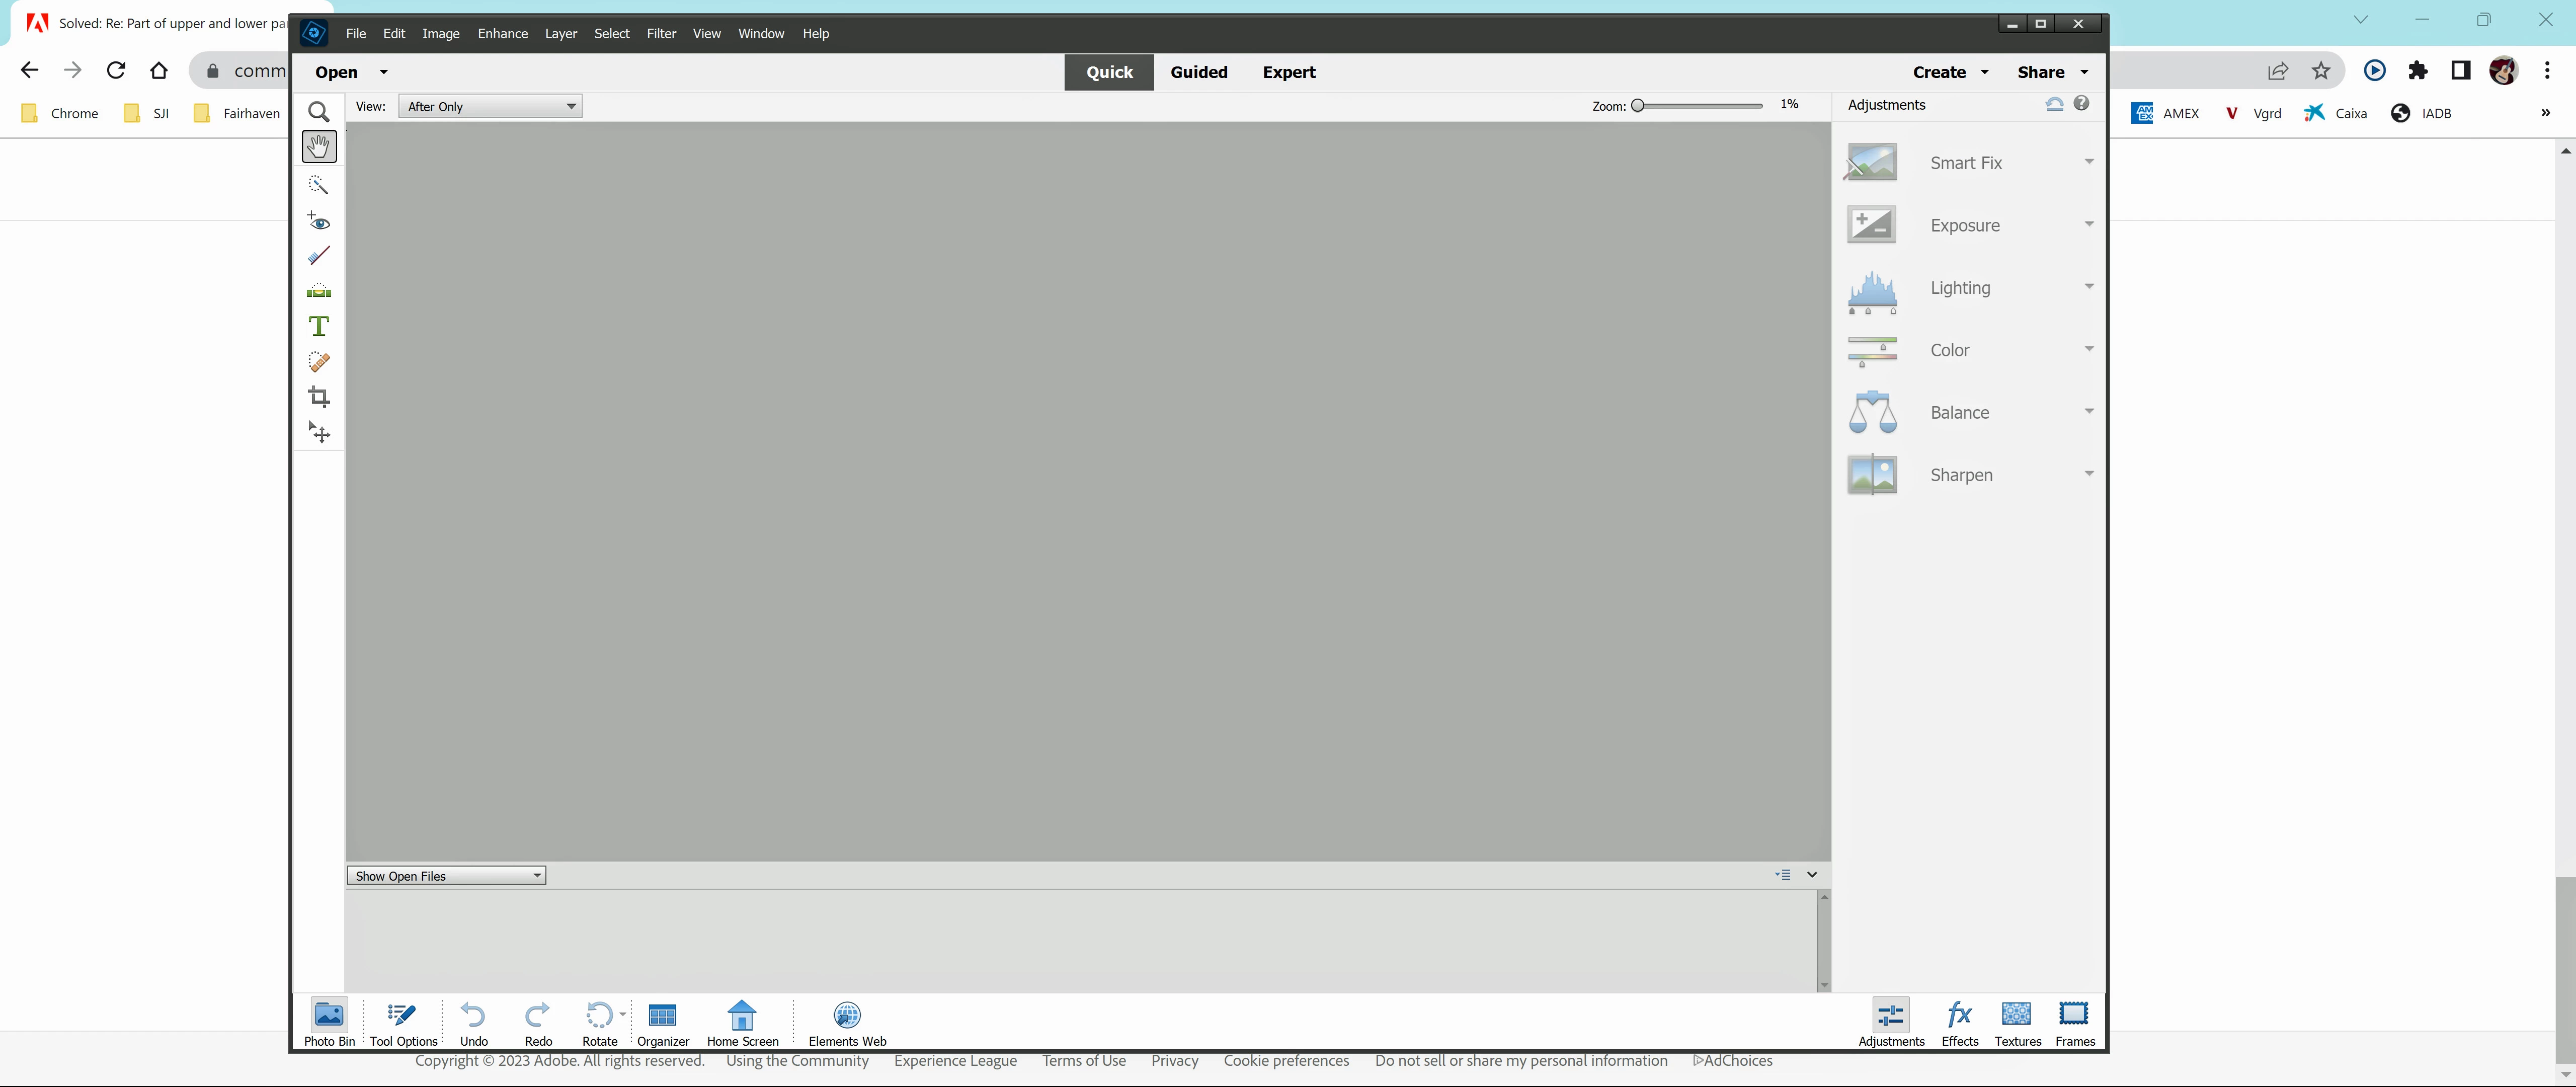Select the Type text tool
This screenshot has height=1087, width=2576.
(x=319, y=326)
